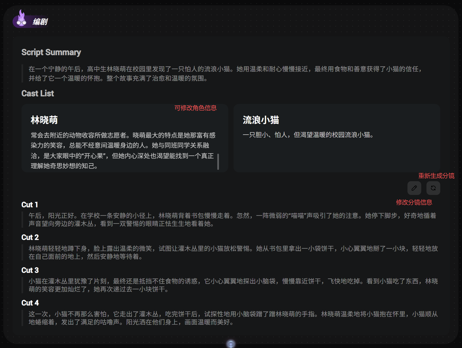This screenshot has width=462, height=348.
Task: Click the small glowing circle at bottom center
Action: pyautogui.click(x=231, y=344)
